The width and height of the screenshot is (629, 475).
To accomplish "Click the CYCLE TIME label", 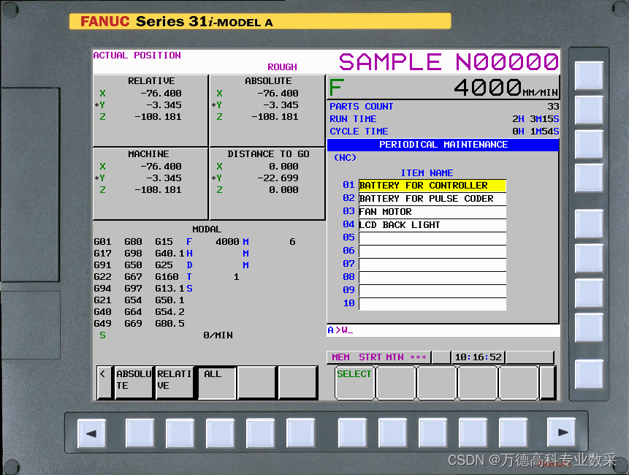I will (x=359, y=132).
